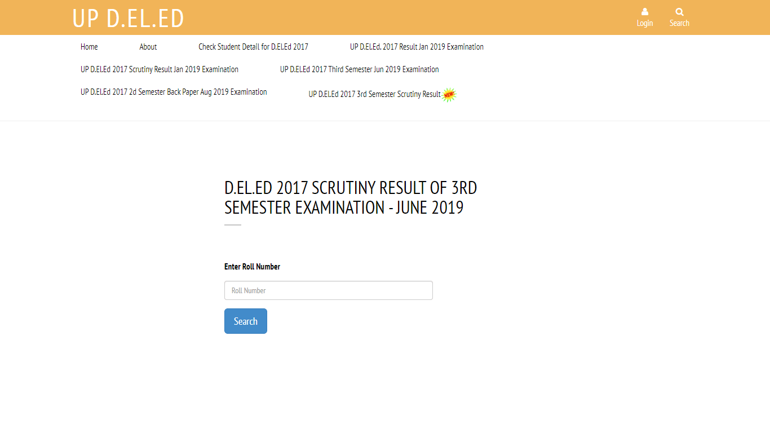Open Scrutiny Result Jan 2019 Examination link

[x=160, y=69]
